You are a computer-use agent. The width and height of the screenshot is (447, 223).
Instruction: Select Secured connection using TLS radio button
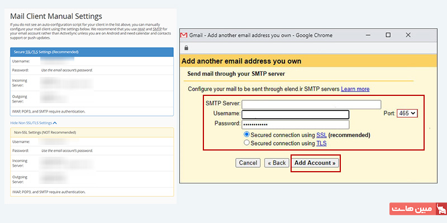pyautogui.click(x=247, y=143)
